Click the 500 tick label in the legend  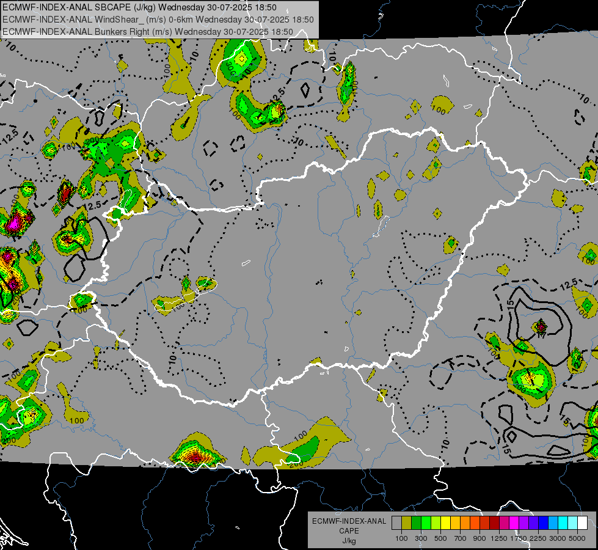[440, 538]
